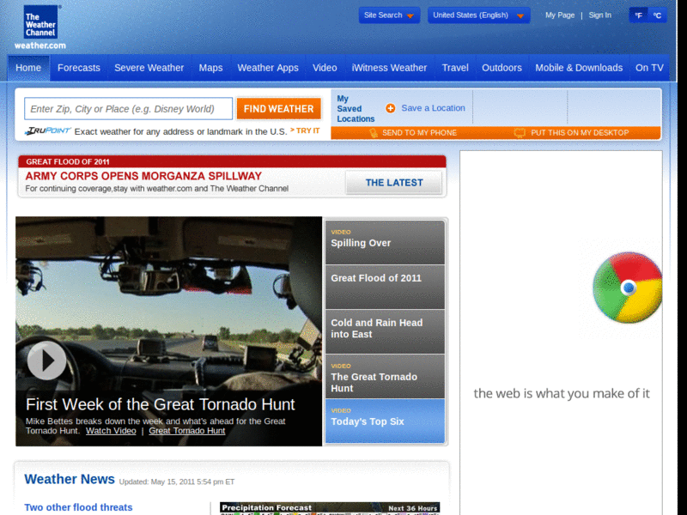Click the Sign In link

pos(599,15)
